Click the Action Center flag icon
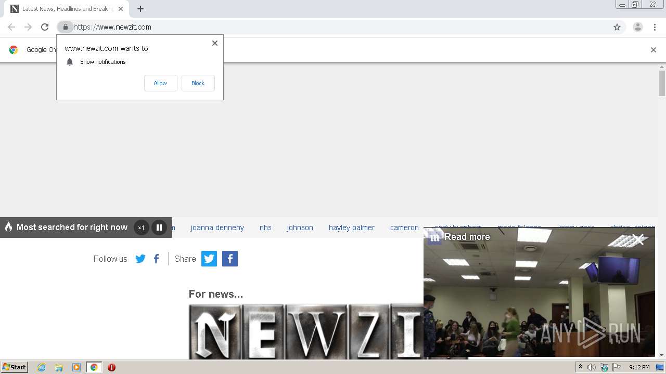Screen dimensions: 666x374 (x=617, y=367)
